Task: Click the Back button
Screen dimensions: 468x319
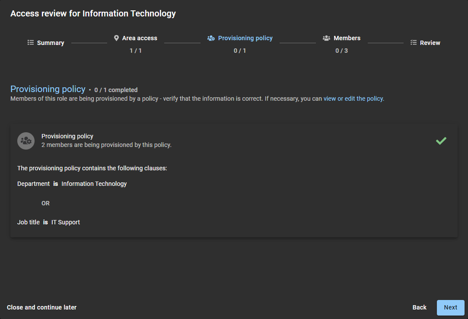Action: click(419, 307)
